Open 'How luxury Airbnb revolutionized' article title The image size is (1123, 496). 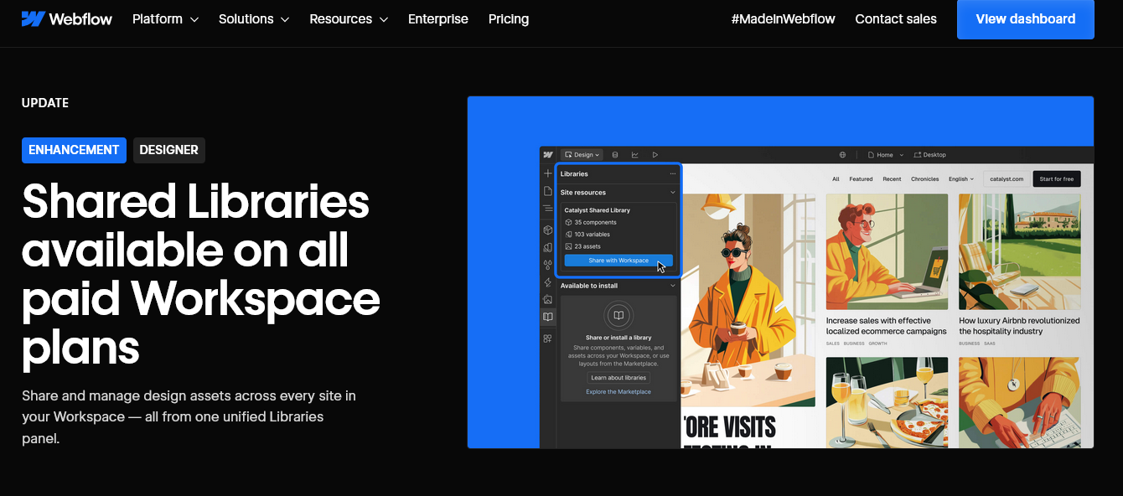pos(1019,326)
